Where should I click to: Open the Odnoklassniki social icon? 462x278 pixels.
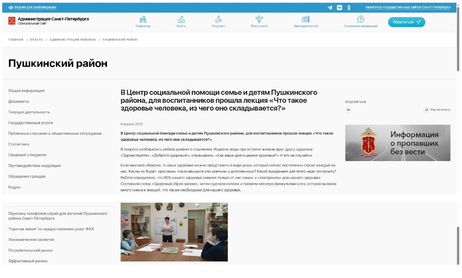349,7
